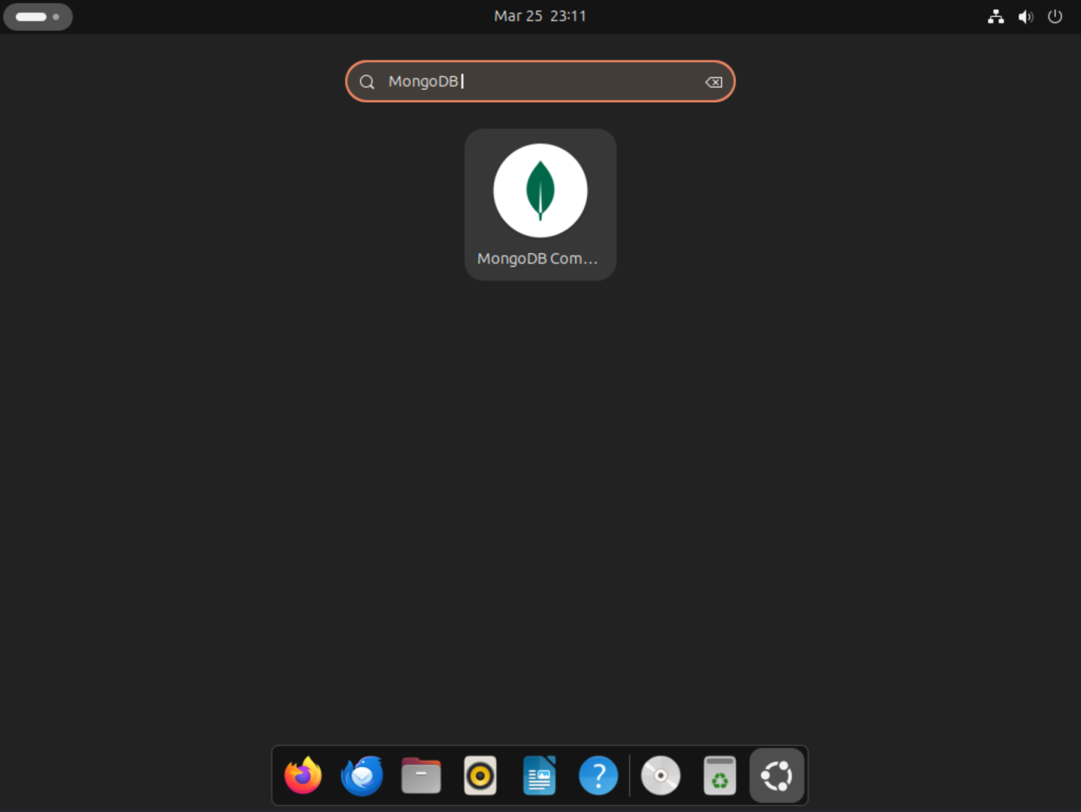Open the Ubuntu Help application
Image resolution: width=1081 pixels, height=812 pixels.
[x=598, y=775]
